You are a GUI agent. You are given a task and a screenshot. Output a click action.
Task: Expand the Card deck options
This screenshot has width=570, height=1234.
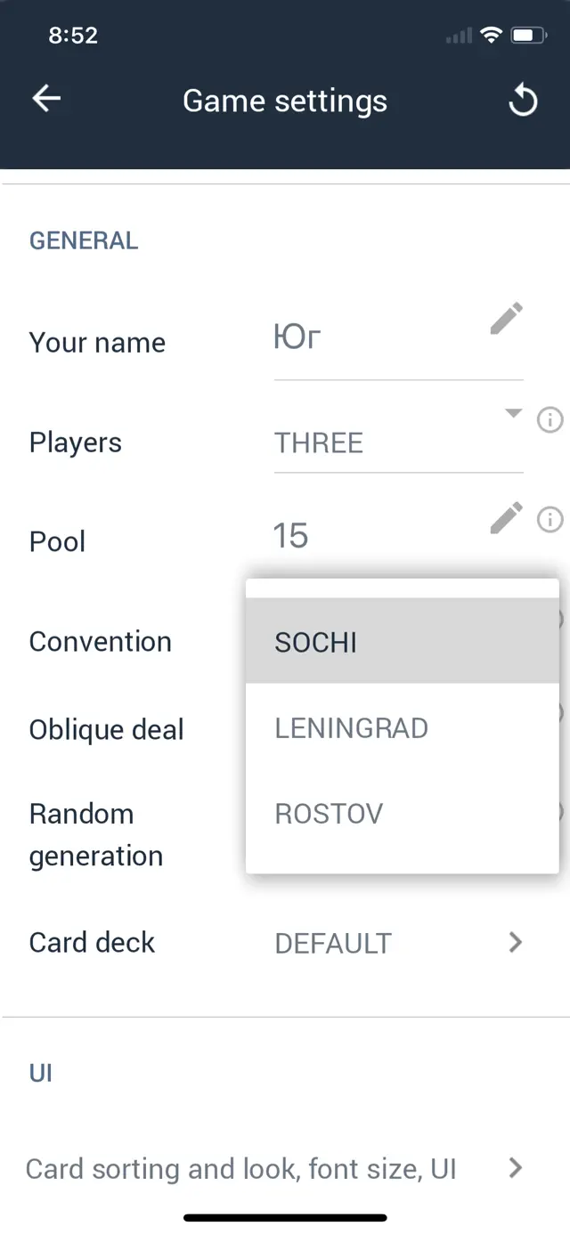click(x=515, y=942)
